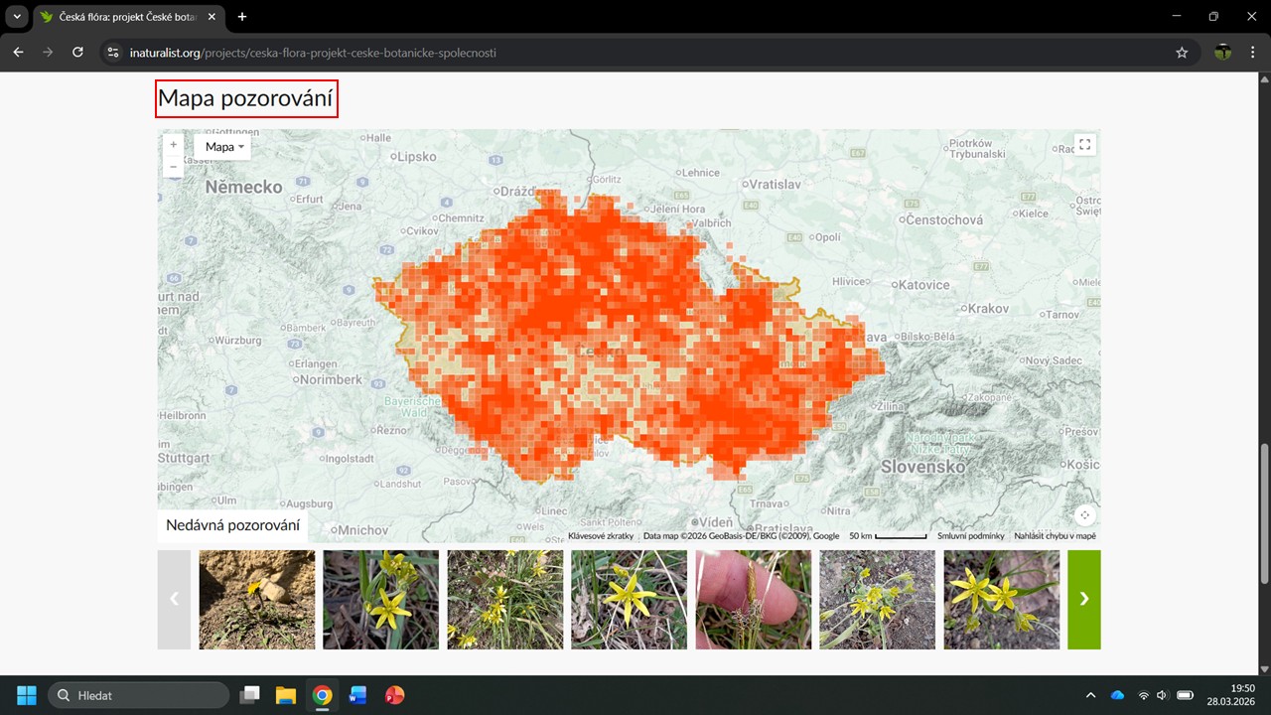Screen dimensions: 1271x715
Task: Open the Chrome three-dot menu
Action: pyautogui.click(x=1252, y=53)
